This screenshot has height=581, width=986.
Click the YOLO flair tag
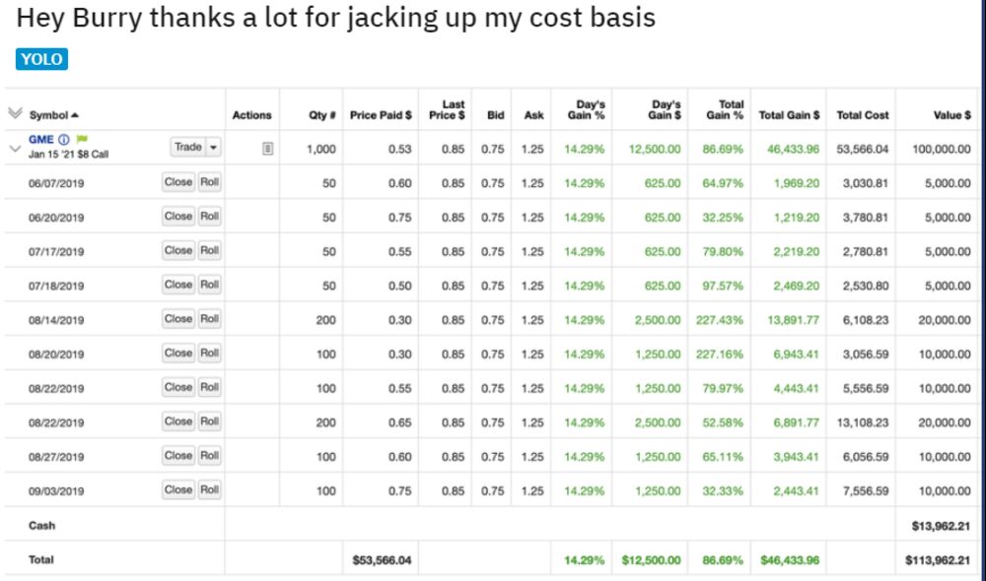point(41,59)
